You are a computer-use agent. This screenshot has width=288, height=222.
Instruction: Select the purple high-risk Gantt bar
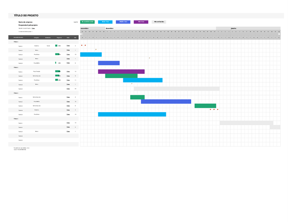(x=121, y=71)
